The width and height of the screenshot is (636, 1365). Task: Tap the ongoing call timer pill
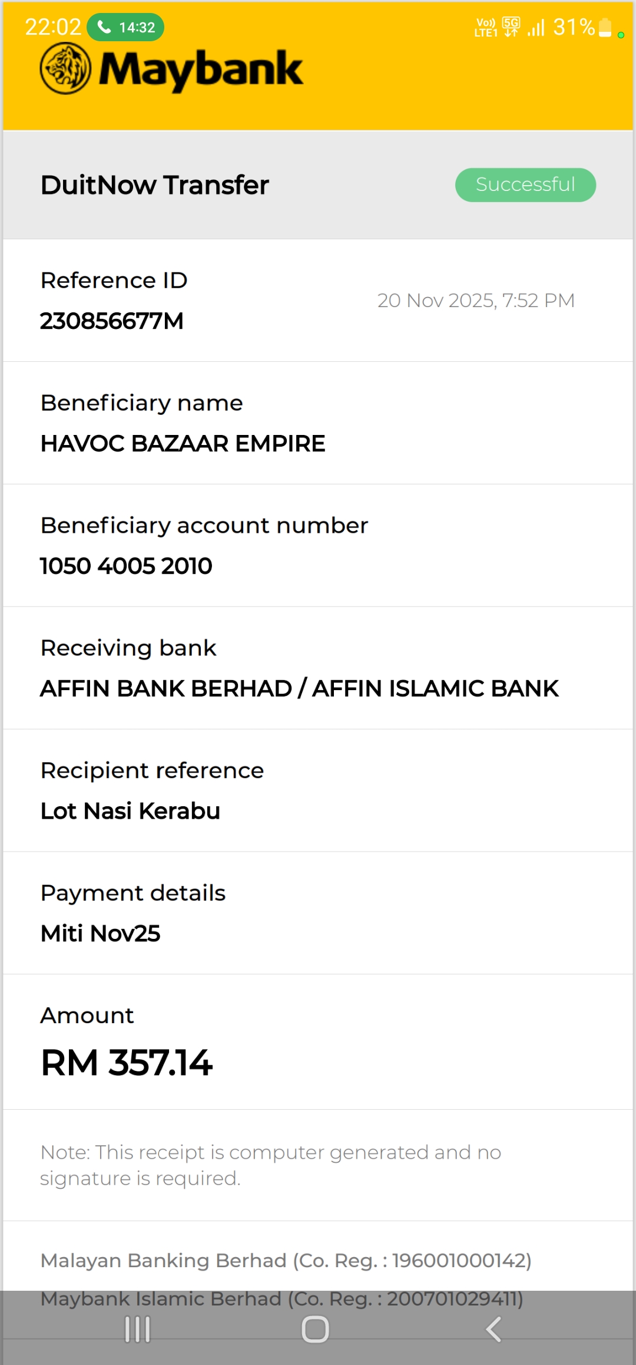[125, 27]
